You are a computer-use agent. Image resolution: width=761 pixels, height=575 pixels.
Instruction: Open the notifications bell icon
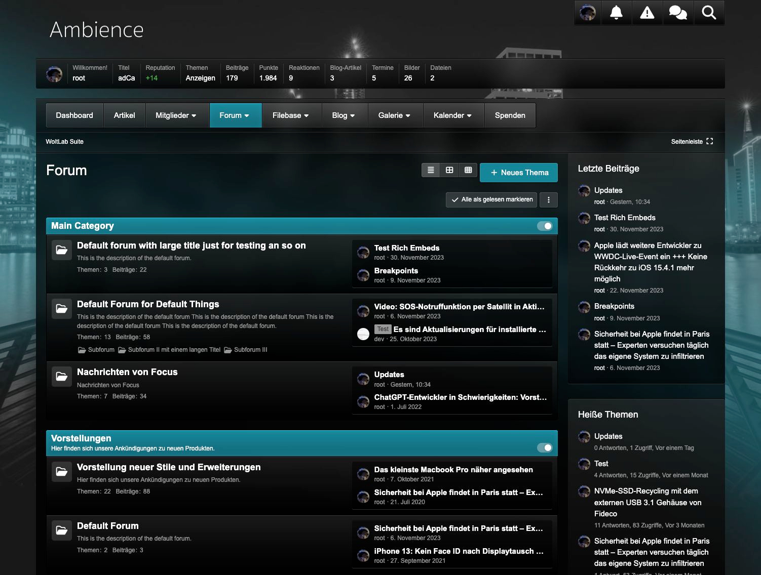point(616,13)
